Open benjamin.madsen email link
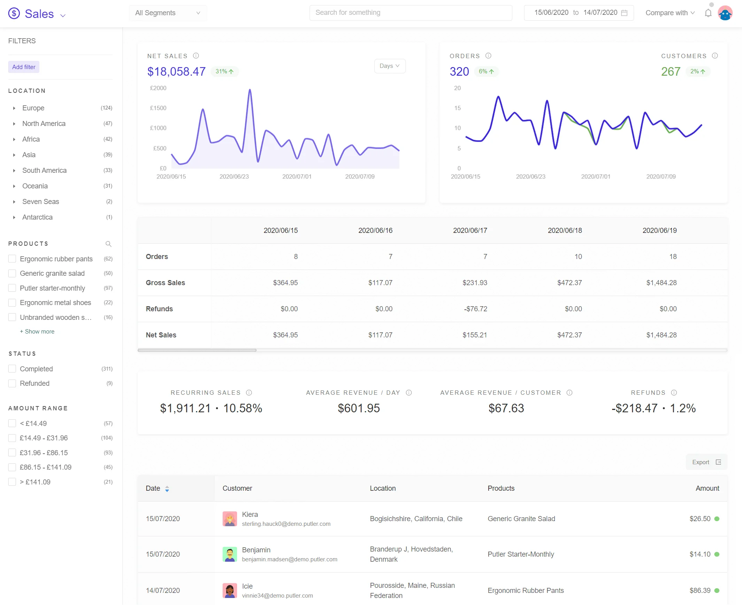Viewport: 742px width, 605px height. [290, 559]
